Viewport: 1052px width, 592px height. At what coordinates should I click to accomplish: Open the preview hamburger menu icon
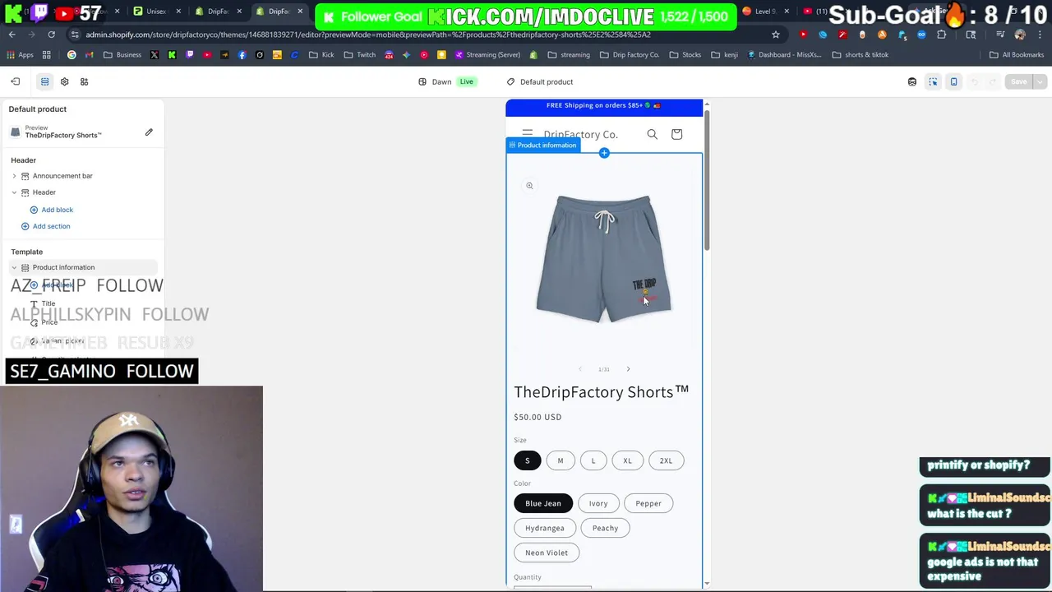[x=528, y=134]
